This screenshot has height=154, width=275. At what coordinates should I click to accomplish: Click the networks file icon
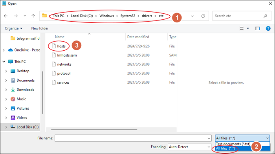[x=54, y=64]
